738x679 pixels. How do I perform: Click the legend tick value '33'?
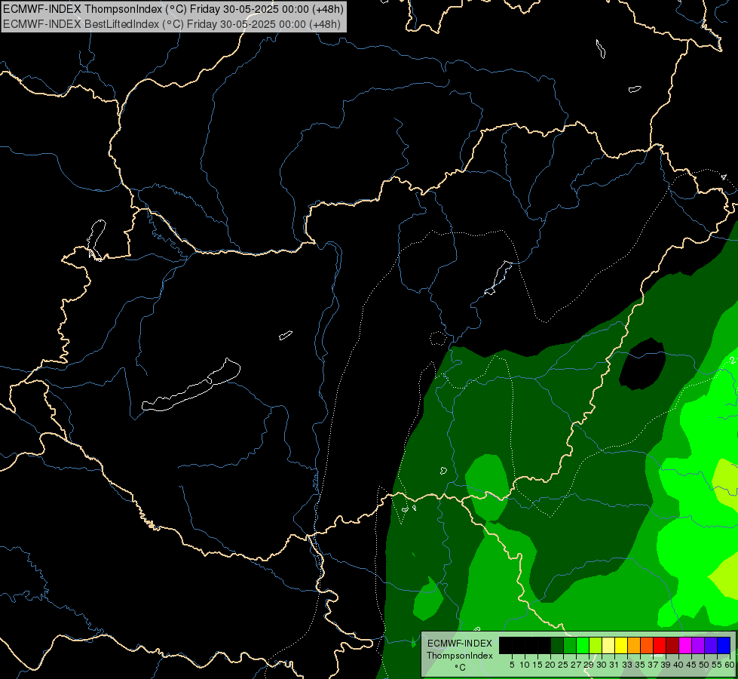(627, 665)
